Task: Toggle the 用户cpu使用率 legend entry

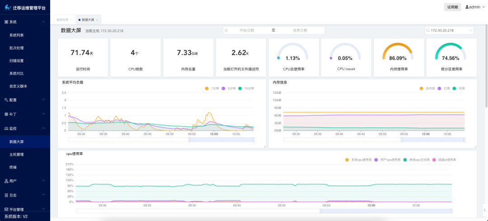Action: click(387, 160)
